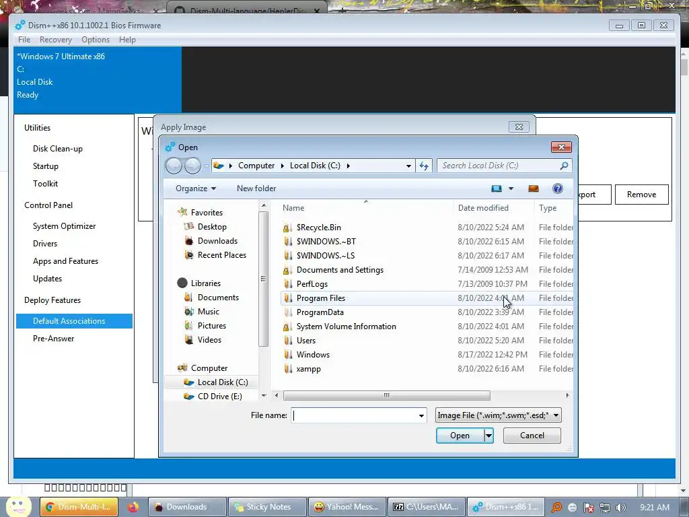The height and width of the screenshot is (517, 689).
Task: Open the Image File type filter dropdown
Action: click(x=499, y=415)
